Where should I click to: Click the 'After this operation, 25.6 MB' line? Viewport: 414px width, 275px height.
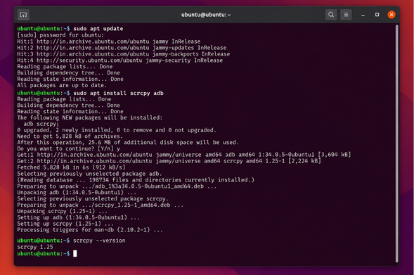click(128, 142)
